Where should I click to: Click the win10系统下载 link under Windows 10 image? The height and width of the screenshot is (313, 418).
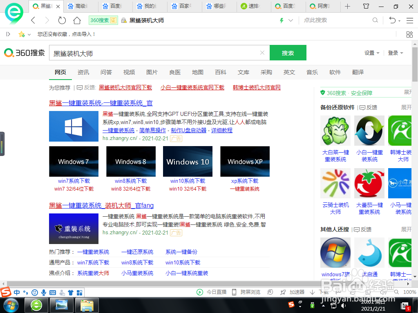(x=188, y=181)
